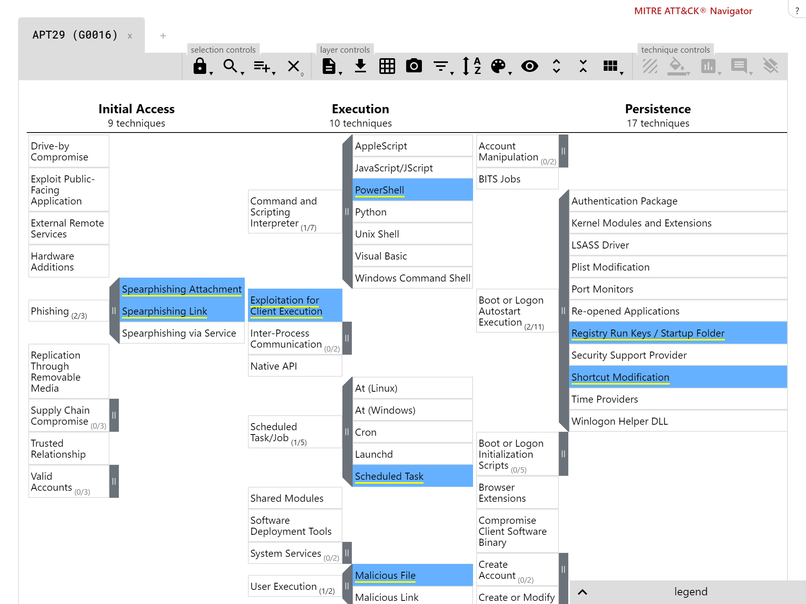Expand System Services sub-techniques
The width and height of the screenshot is (806, 604).
pyautogui.click(x=347, y=553)
